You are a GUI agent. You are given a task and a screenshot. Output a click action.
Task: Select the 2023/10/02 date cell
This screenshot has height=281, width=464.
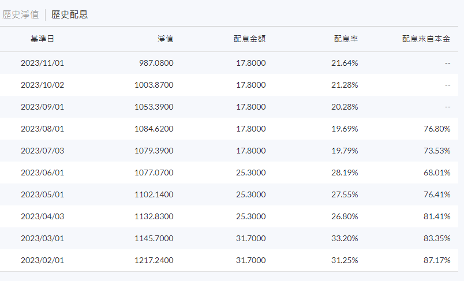42,85
